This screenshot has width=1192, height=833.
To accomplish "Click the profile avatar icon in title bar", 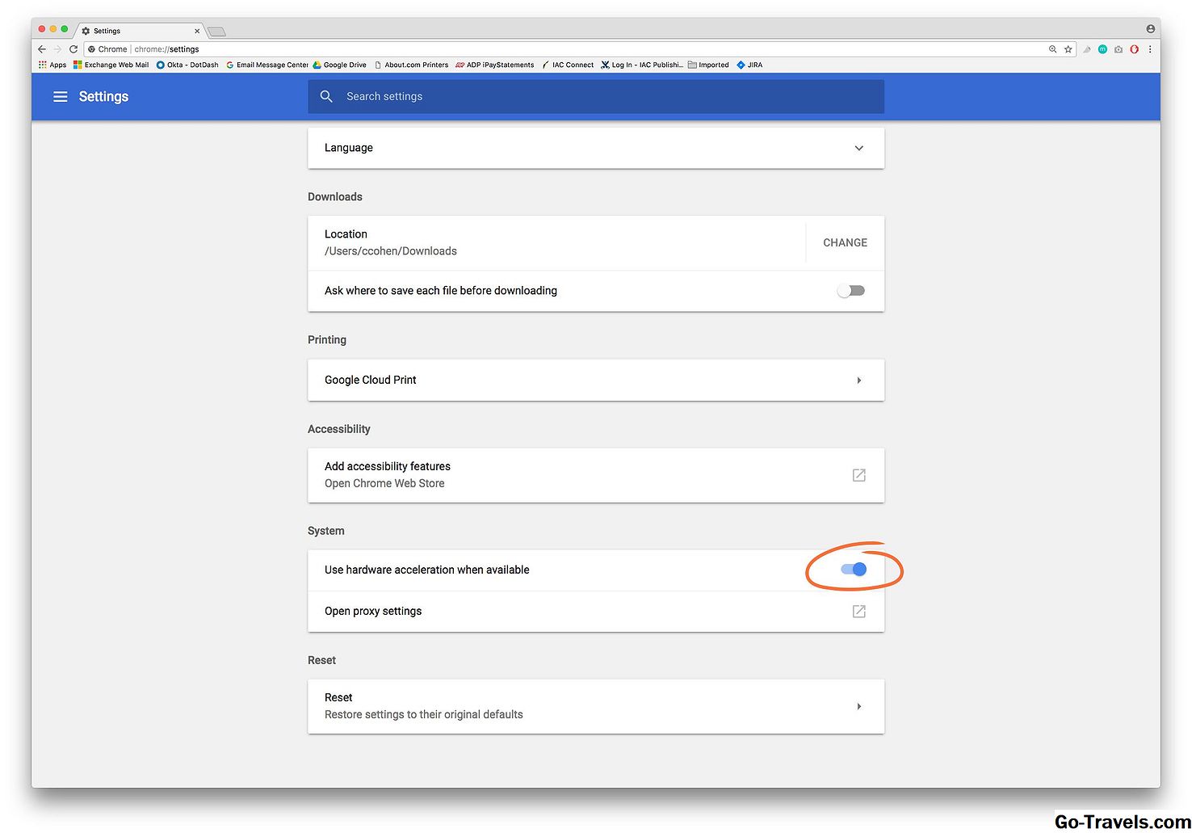I will coord(1150,29).
